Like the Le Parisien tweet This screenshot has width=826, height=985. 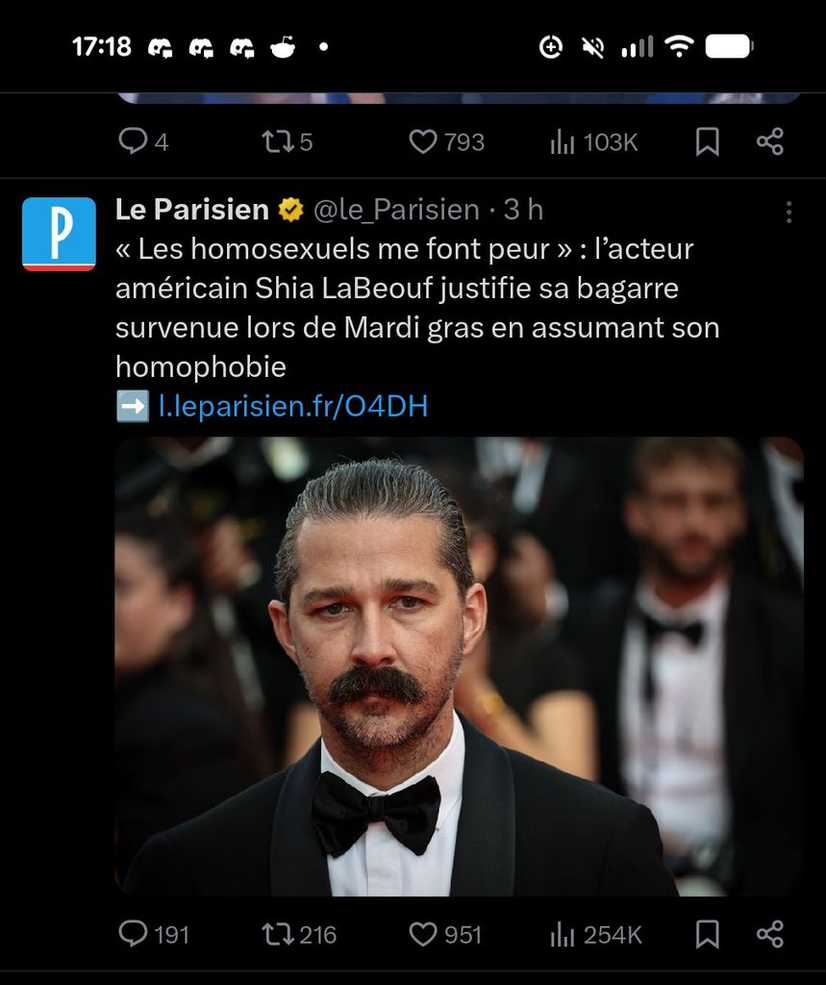click(x=423, y=933)
